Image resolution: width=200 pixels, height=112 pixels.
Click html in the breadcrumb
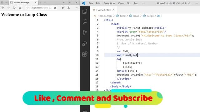pyautogui.click(x=123, y=16)
